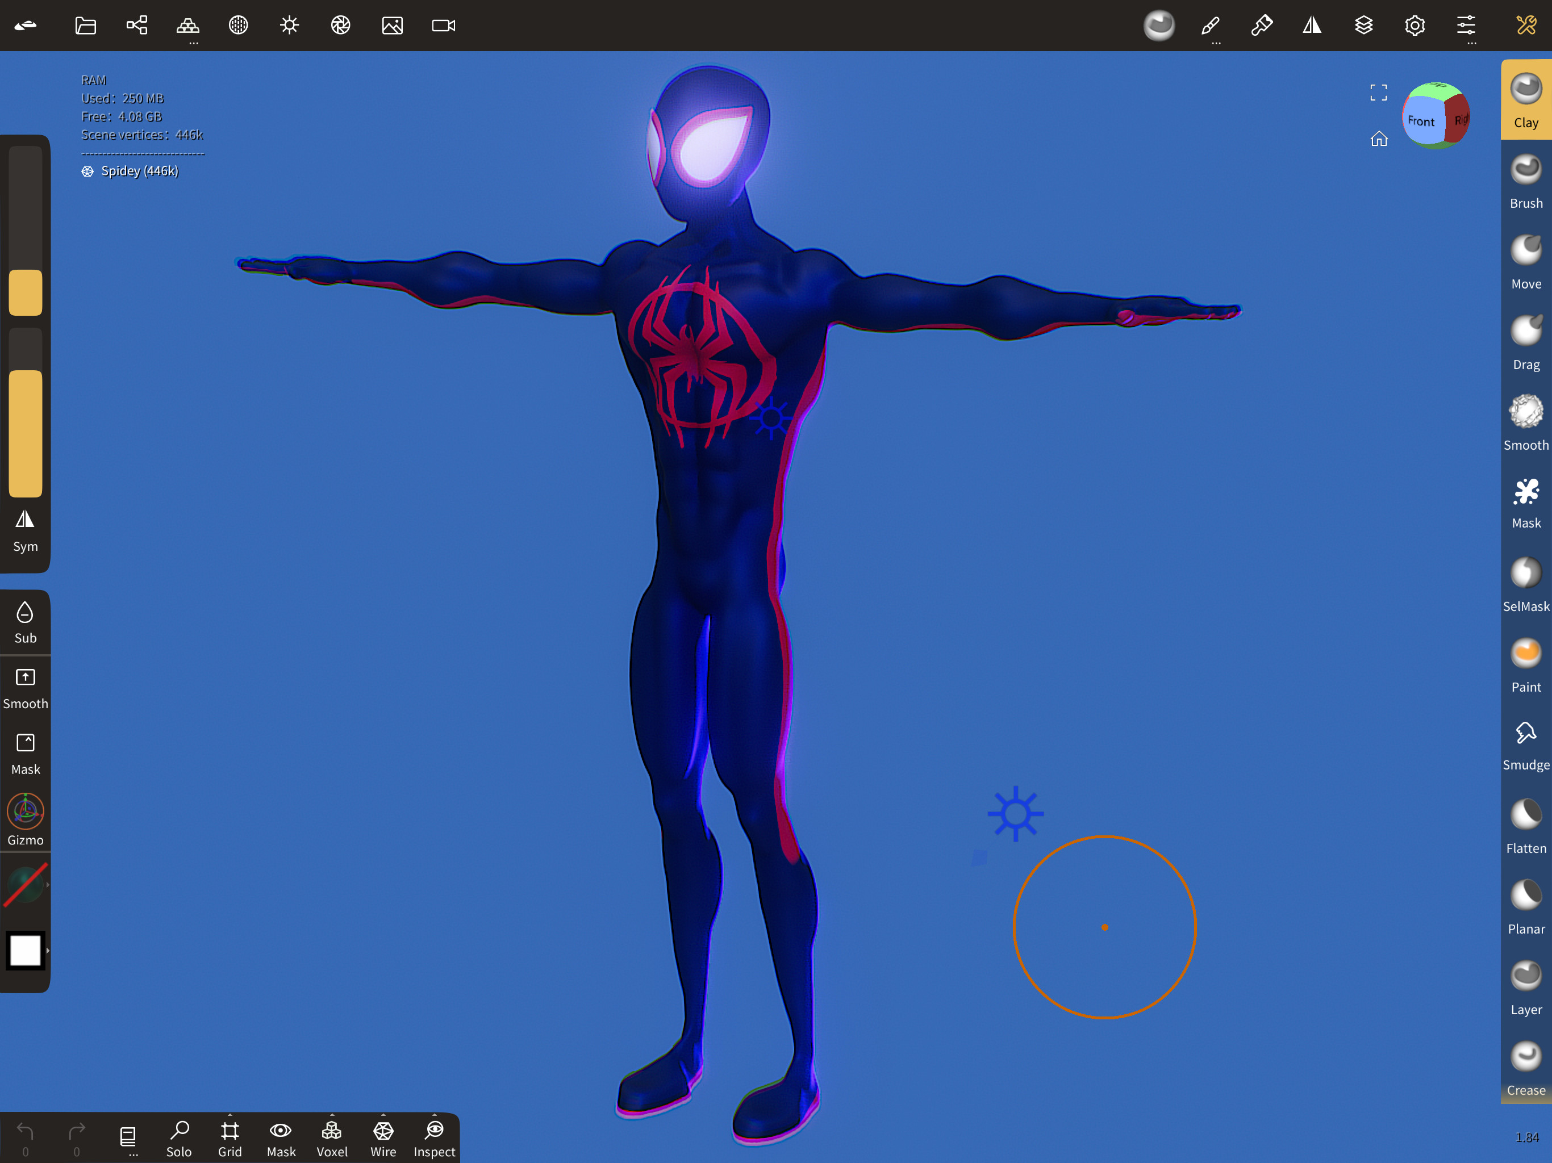The width and height of the screenshot is (1552, 1163).
Task: Open the Tool settings wrench-pencil menu
Action: pyautogui.click(x=1526, y=26)
